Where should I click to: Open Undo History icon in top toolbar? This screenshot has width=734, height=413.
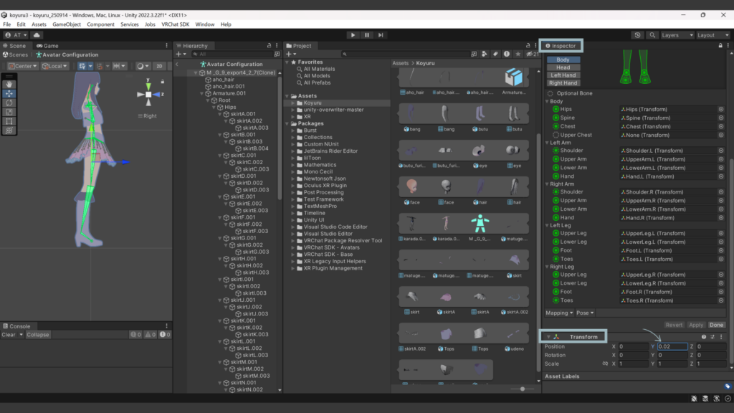638,34
